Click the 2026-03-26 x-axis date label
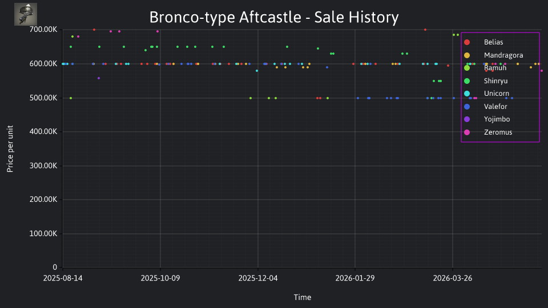Image resolution: width=548 pixels, height=308 pixels. [453, 278]
